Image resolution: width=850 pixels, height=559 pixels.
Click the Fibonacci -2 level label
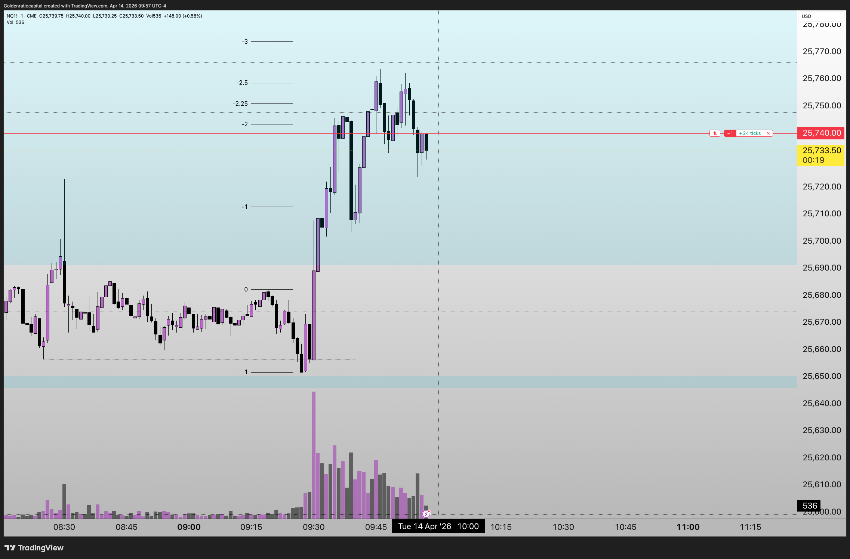[x=244, y=124]
